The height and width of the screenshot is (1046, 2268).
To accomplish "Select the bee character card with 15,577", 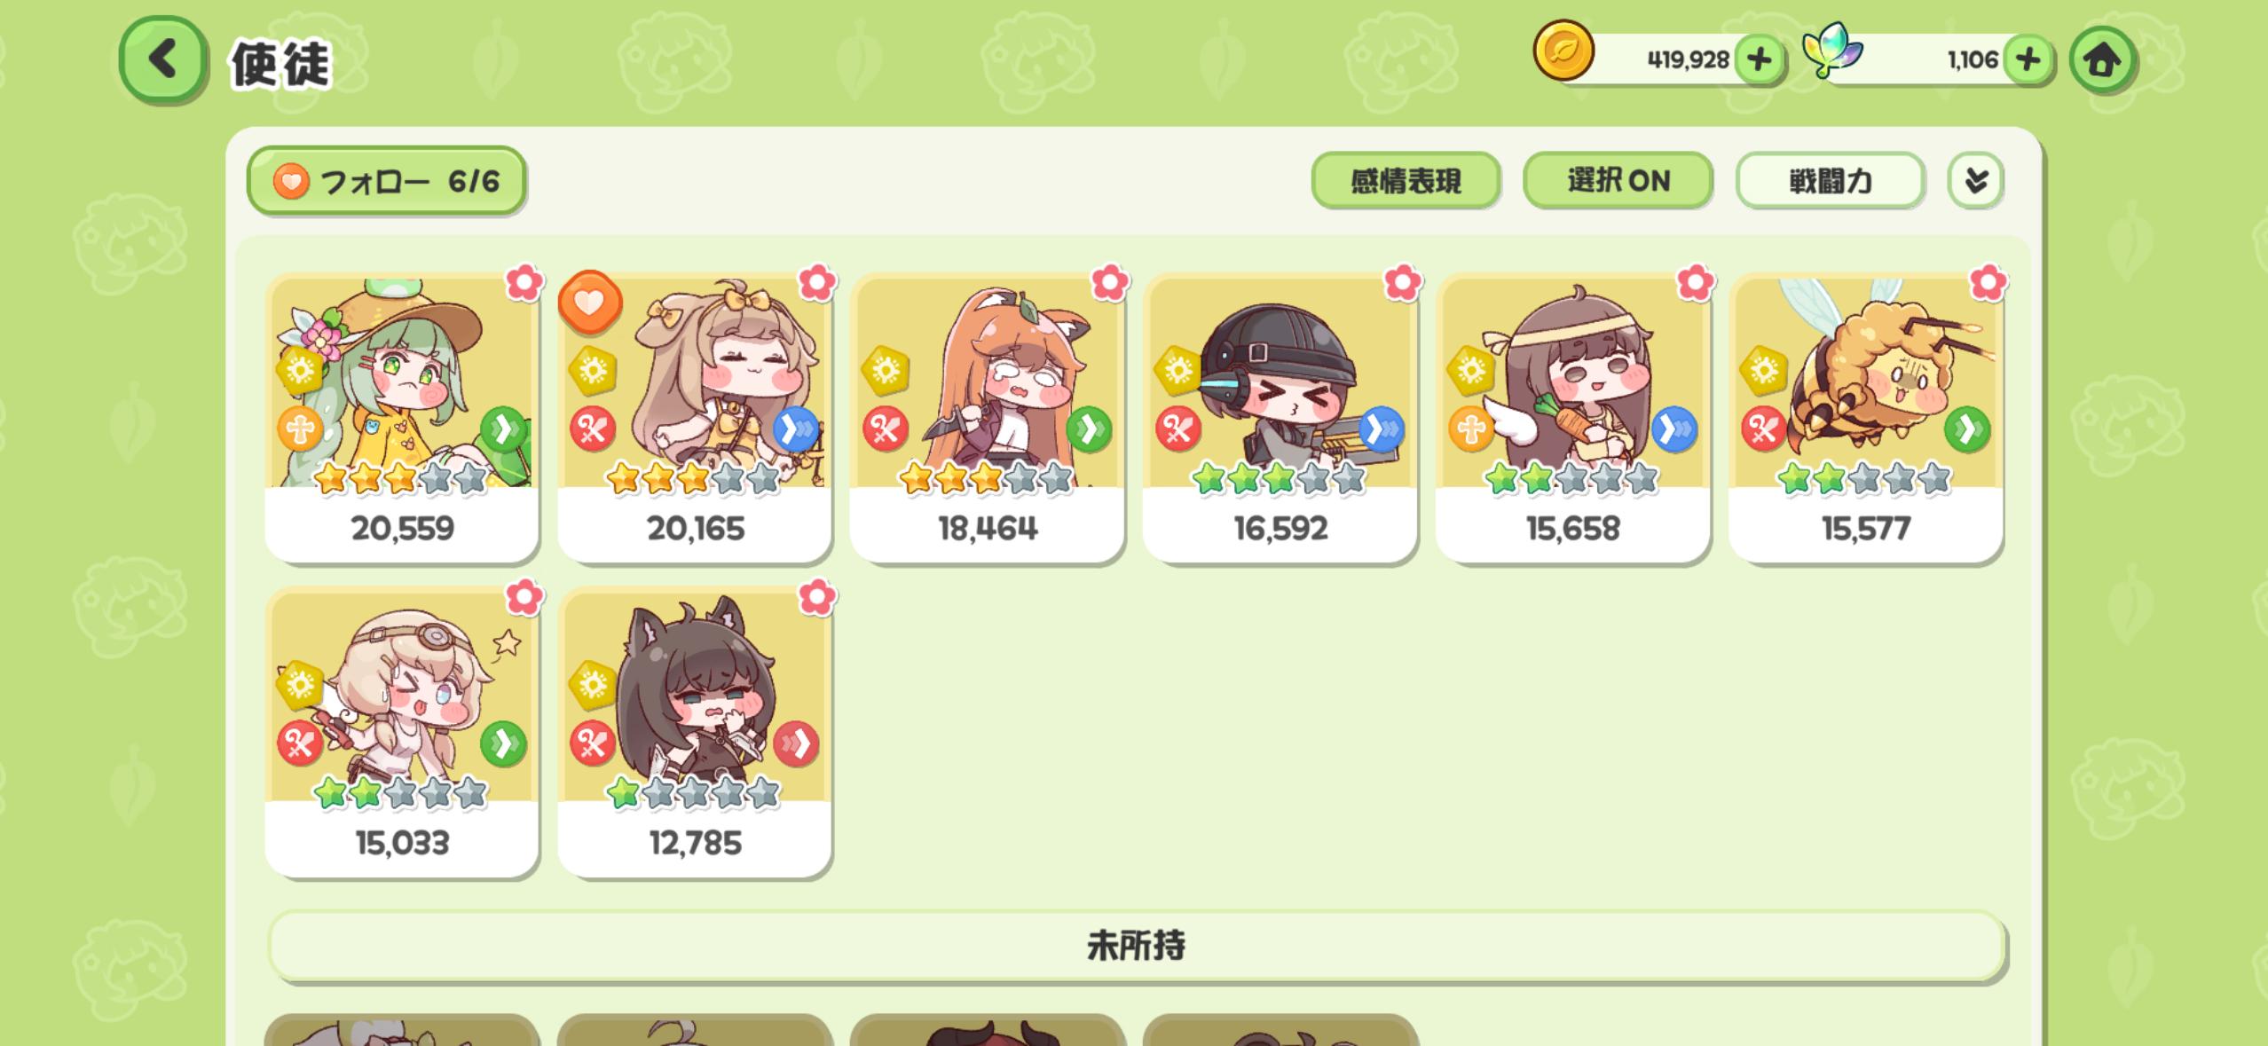I will (1865, 417).
